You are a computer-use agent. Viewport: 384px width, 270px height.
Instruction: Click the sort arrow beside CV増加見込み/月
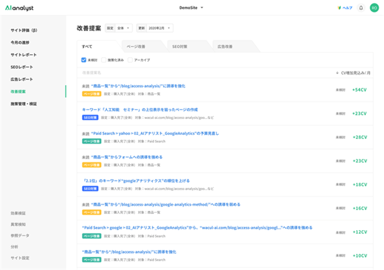337,73
